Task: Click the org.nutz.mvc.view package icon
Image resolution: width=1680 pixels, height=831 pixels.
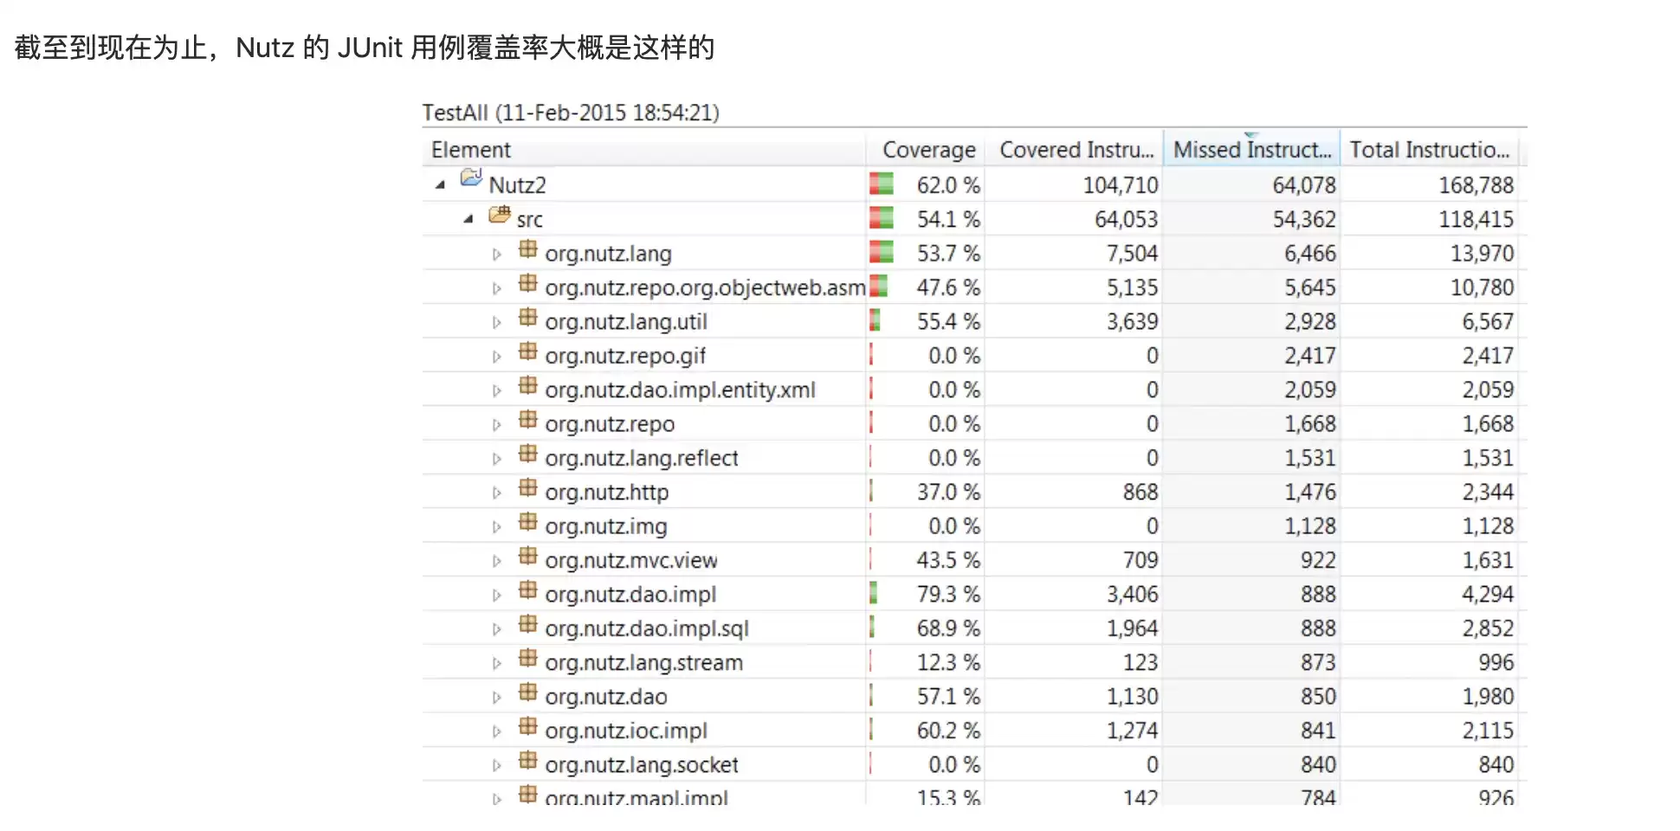Action: point(528,557)
